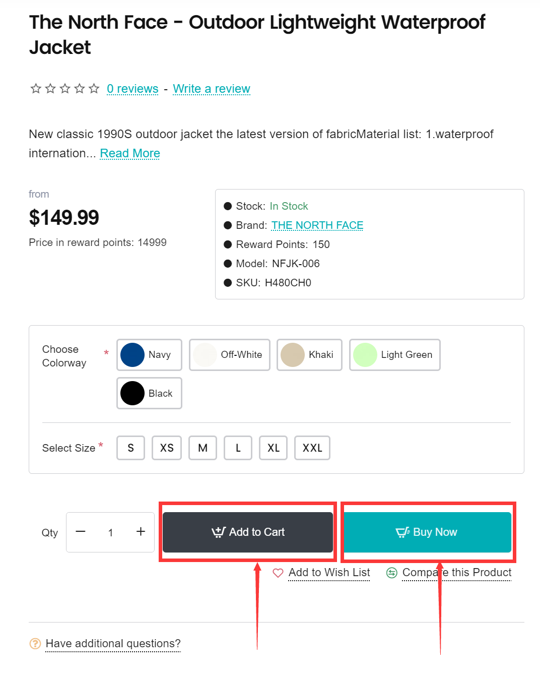This screenshot has height=681, width=540.
Task: Click the heart icon for wish list
Action: tap(278, 573)
